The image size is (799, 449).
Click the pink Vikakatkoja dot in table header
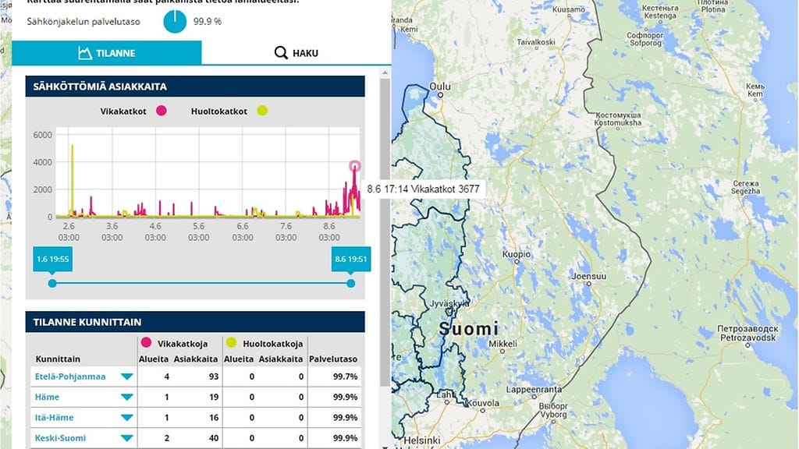tap(145, 342)
